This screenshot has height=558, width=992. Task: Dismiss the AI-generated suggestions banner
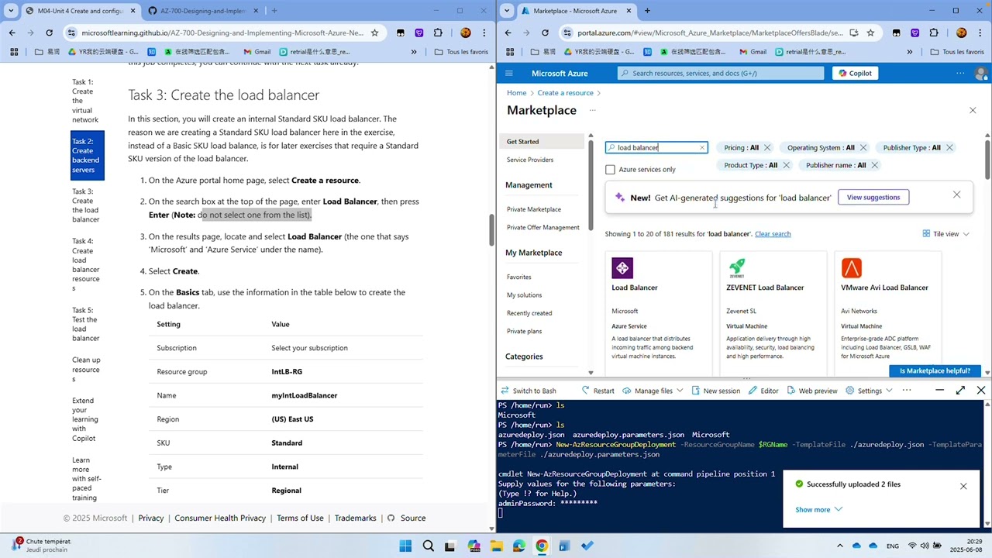pos(956,195)
